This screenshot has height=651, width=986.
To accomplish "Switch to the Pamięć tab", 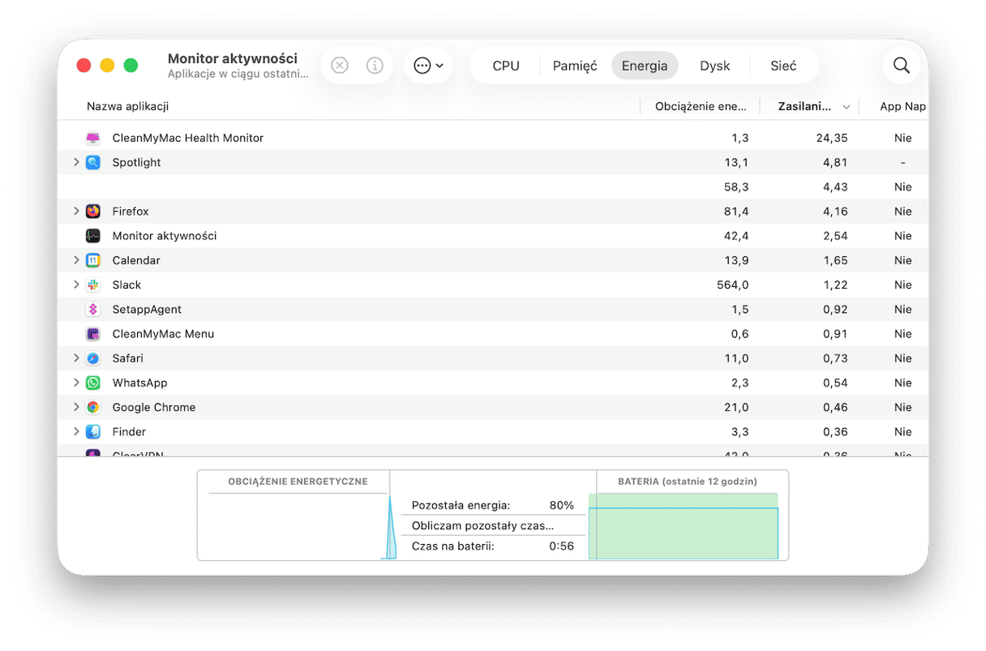I will click(575, 66).
